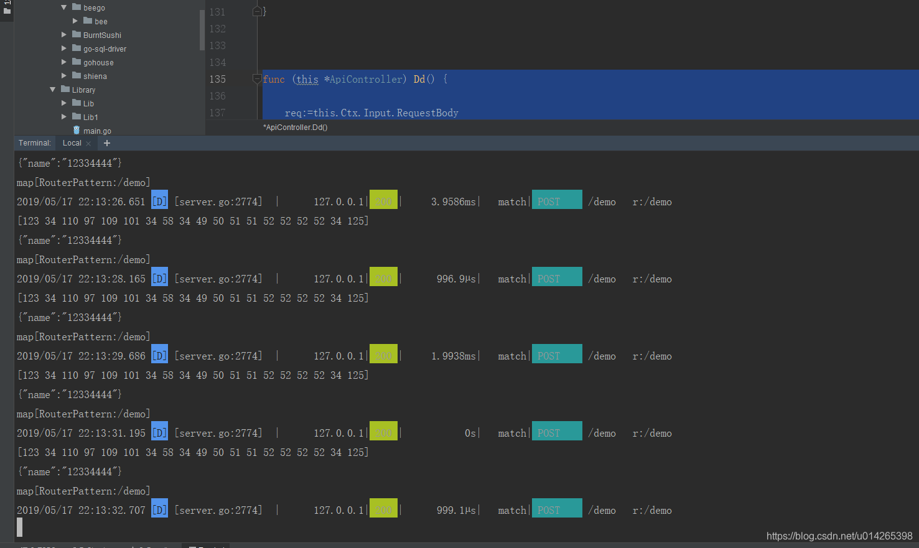This screenshot has height=548, width=919.
Task: Click line number 135 in gutter
Action: tap(218, 79)
